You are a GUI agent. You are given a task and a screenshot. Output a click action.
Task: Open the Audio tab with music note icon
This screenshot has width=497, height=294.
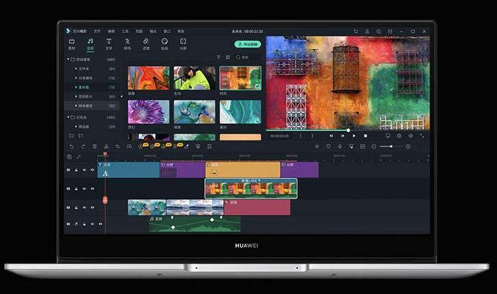tap(90, 44)
